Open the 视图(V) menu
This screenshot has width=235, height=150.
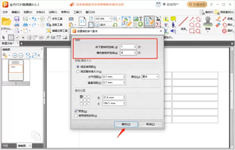(x=28, y=12)
